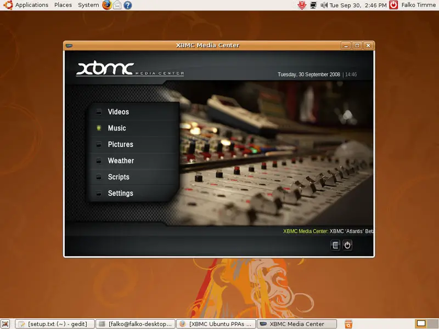The image size is (439, 329).
Task: Switch to setup.txt gedit taskbar window
Action: click(x=55, y=324)
